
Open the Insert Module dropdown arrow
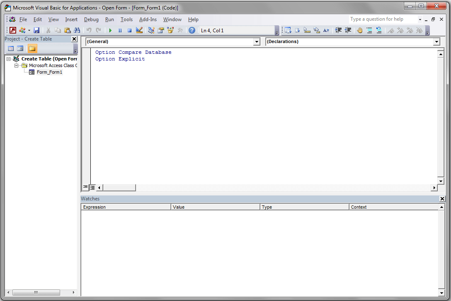pos(29,30)
